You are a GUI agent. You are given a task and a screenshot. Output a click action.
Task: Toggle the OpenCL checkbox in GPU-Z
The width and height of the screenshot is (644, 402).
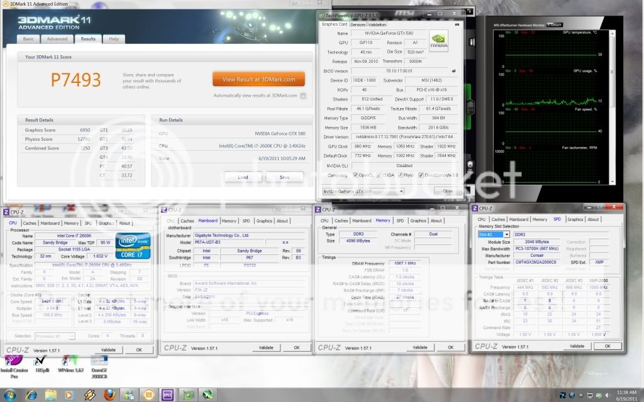(x=355, y=175)
